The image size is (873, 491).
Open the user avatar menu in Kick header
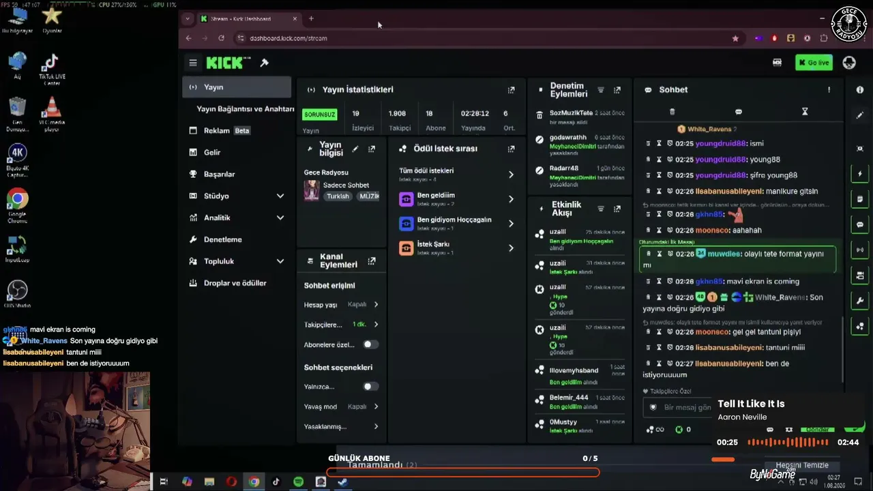coord(849,63)
